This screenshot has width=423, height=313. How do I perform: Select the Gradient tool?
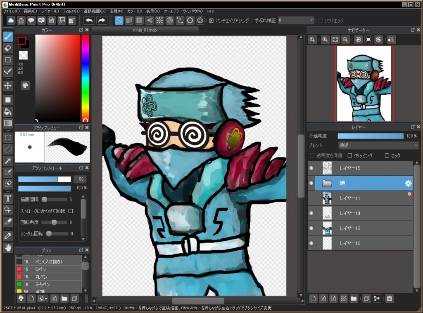click(8, 123)
